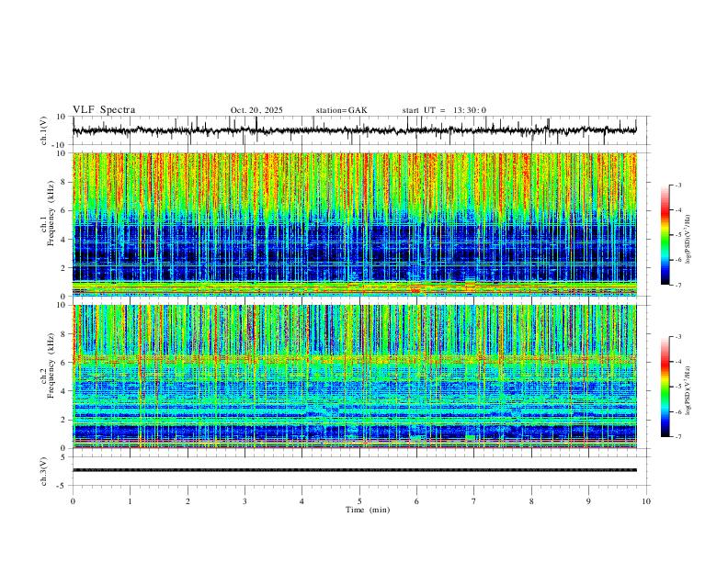This screenshot has width=728, height=562.
Task: Click the upper color bar's log(PSD) label
Action: [x=688, y=240]
